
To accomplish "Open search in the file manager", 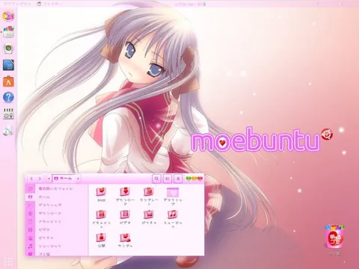I will [156, 179].
